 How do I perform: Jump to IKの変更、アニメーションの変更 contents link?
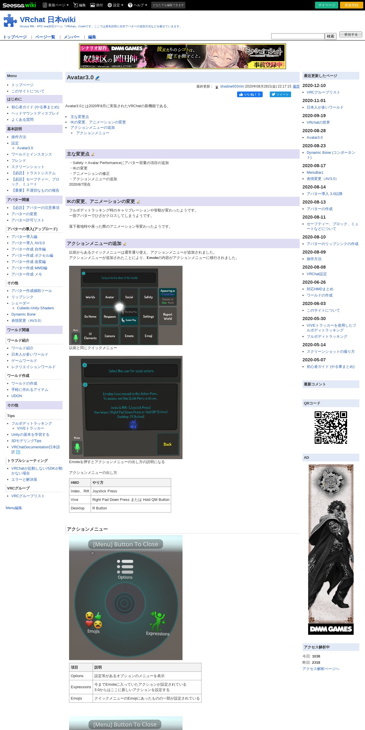pos(98,122)
